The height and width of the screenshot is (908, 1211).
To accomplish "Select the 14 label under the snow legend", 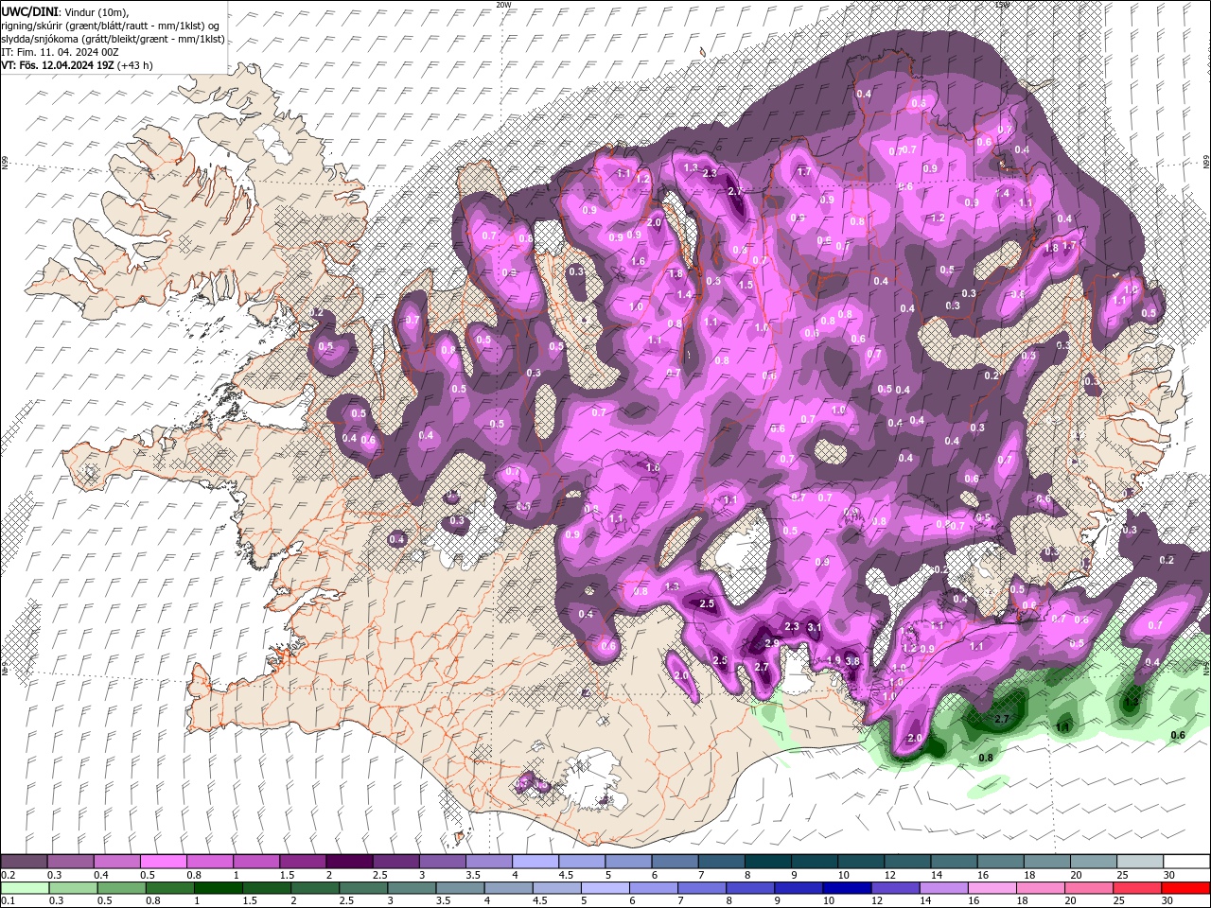I will coord(937,875).
